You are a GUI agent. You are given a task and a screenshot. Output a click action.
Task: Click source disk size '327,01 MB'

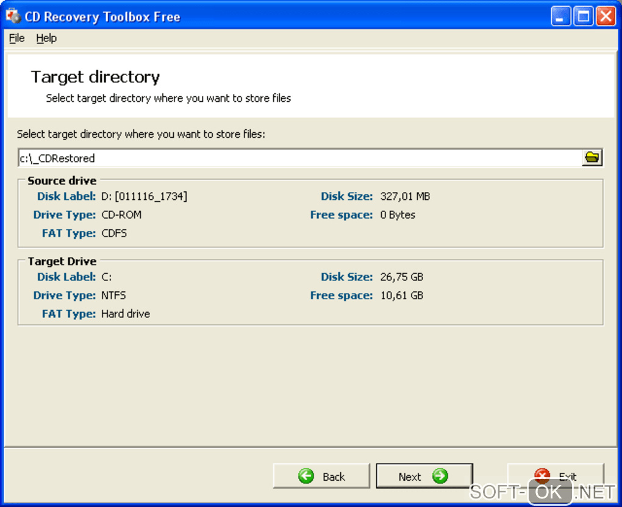point(405,196)
